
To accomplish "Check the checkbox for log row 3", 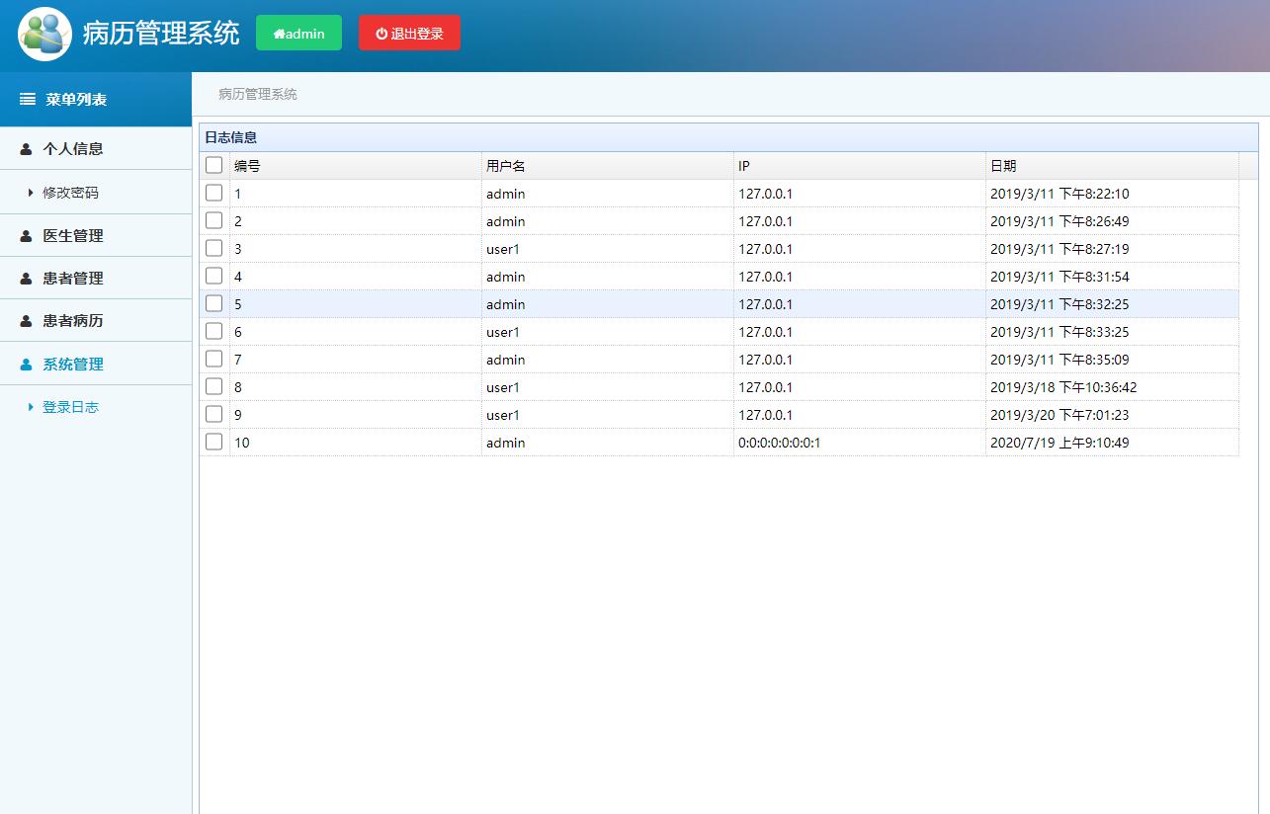I will point(213,248).
